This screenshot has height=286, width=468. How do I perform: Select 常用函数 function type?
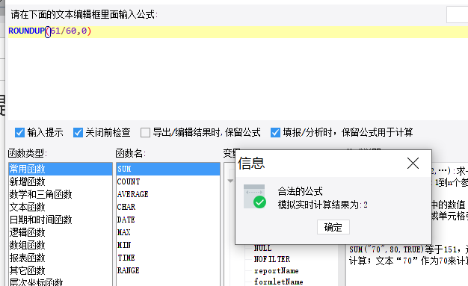[61, 169]
